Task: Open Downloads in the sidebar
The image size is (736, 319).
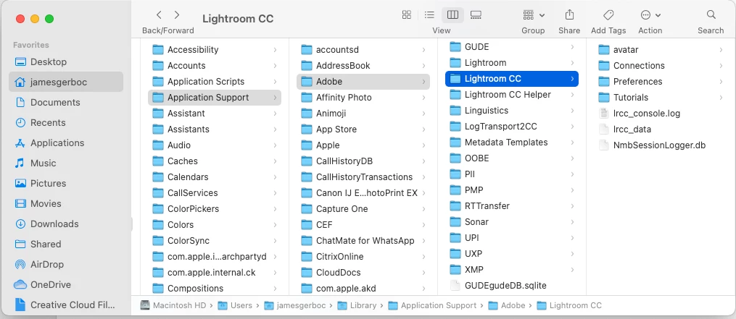Action: point(66,224)
